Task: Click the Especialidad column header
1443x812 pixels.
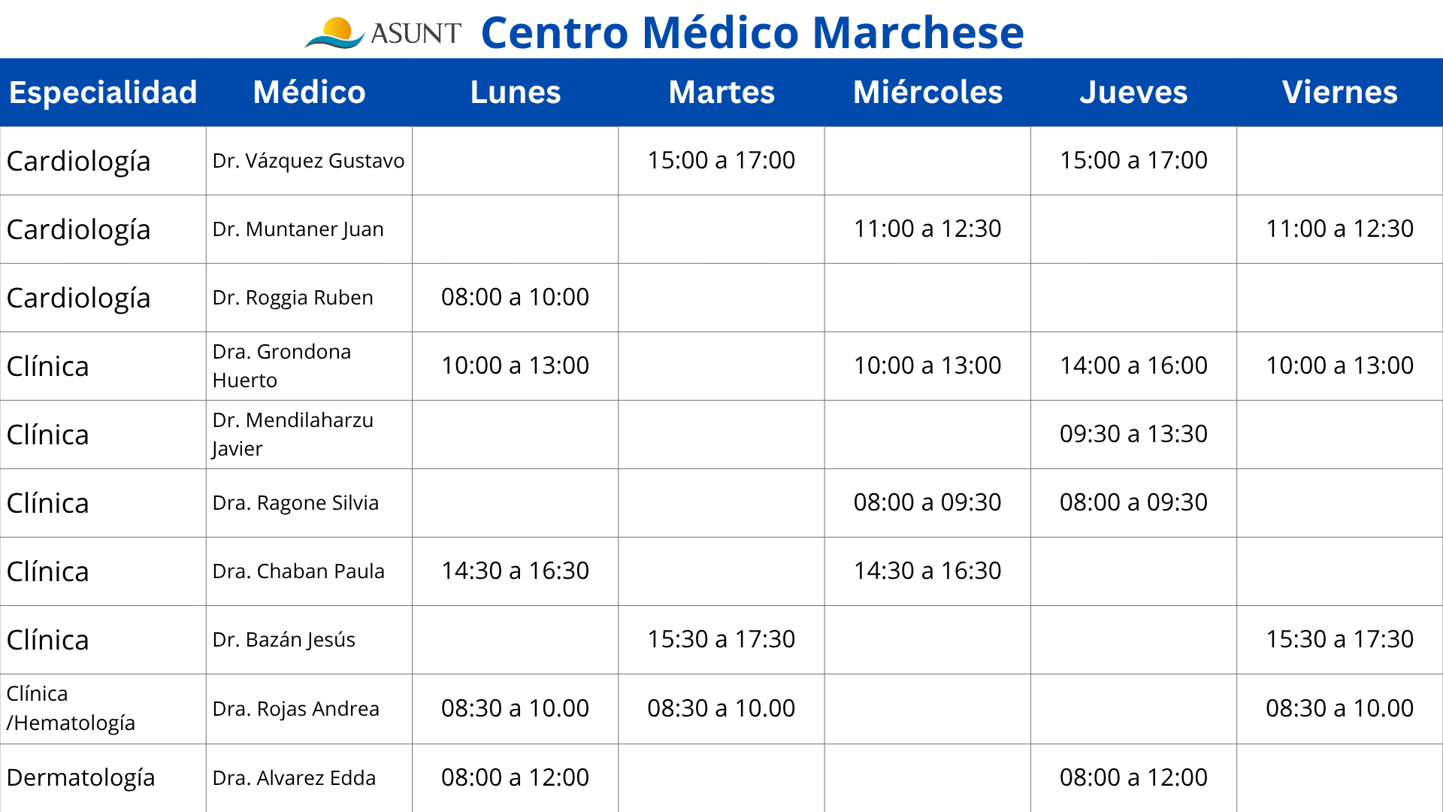Action: (103, 92)
